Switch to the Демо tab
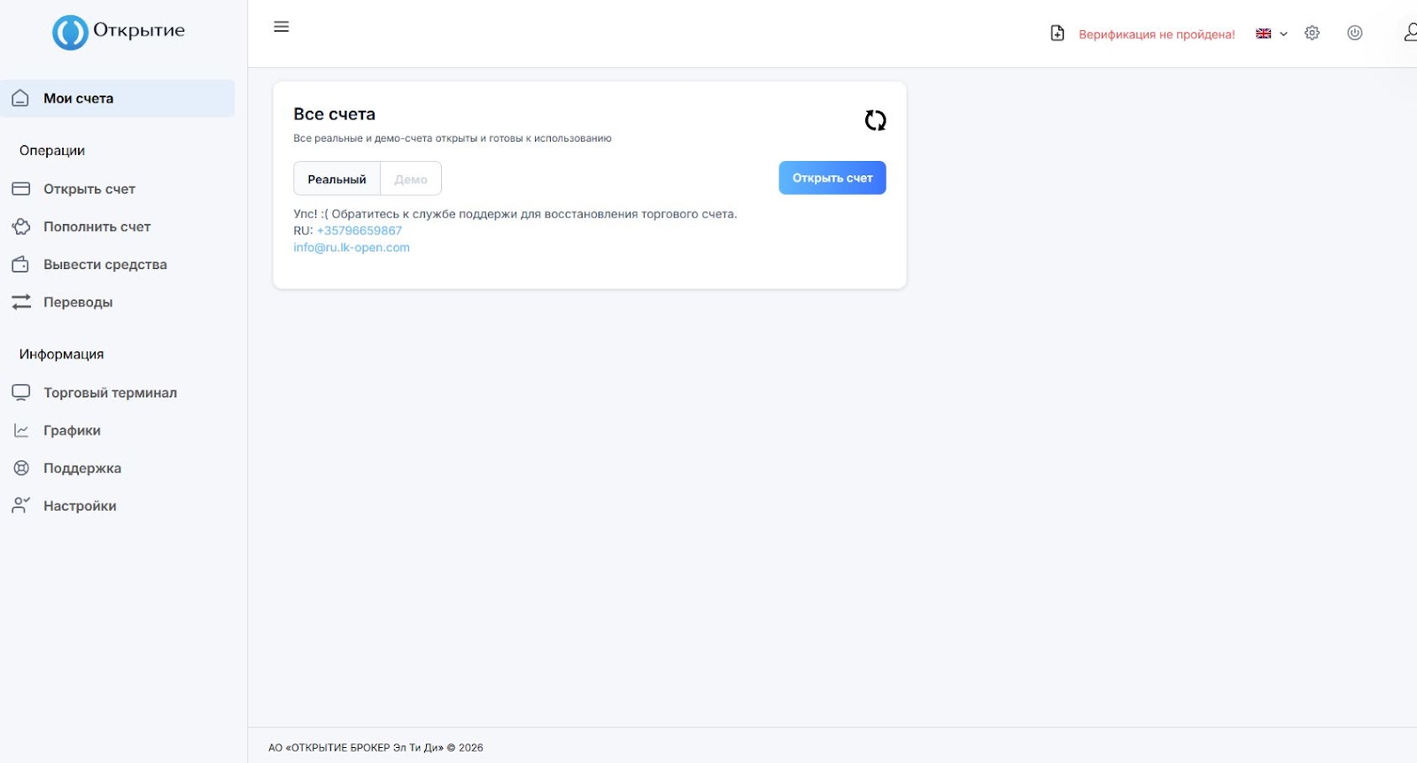Viewport: 1417px width, 763px height. (411, 179)
